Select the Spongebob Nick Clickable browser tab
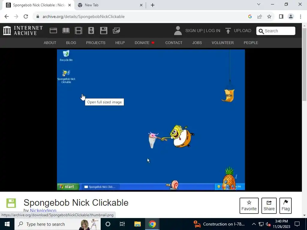 click(x=39, y=5)
